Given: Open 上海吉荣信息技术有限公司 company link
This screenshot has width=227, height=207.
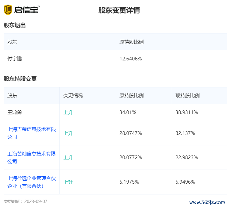Looking at the screenshot, I should (32, 133).
